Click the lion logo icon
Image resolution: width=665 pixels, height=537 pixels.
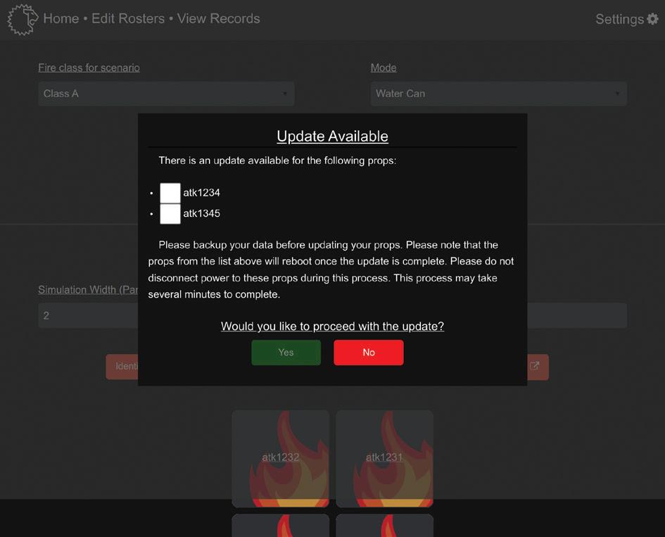[x=23, y=19]
